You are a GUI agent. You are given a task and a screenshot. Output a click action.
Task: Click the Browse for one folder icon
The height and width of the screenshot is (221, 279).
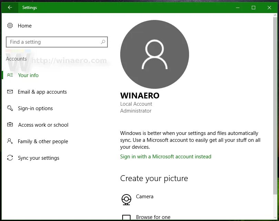pyautogui.click(x=126, y=218)
